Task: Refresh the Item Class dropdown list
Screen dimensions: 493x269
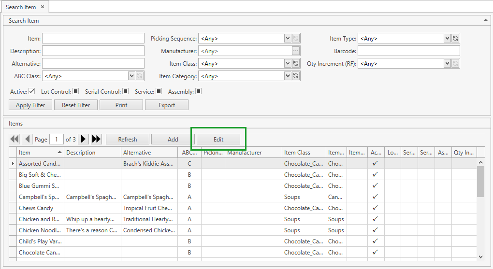Action: click(x=296, y=63)
